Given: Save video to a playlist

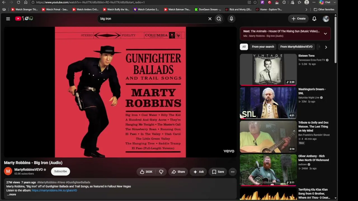Looking at the screenshot, I should click(x=218, y=172).
